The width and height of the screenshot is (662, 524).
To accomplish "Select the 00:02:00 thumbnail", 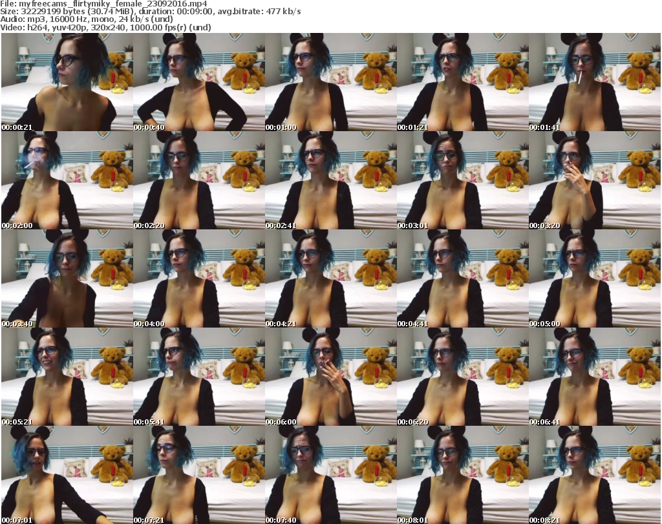I will point(67,180).
